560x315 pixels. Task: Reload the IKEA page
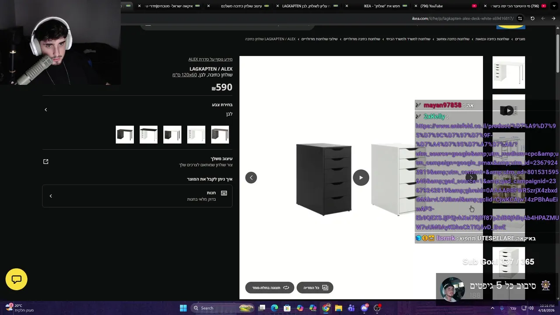tap(532, 18)
